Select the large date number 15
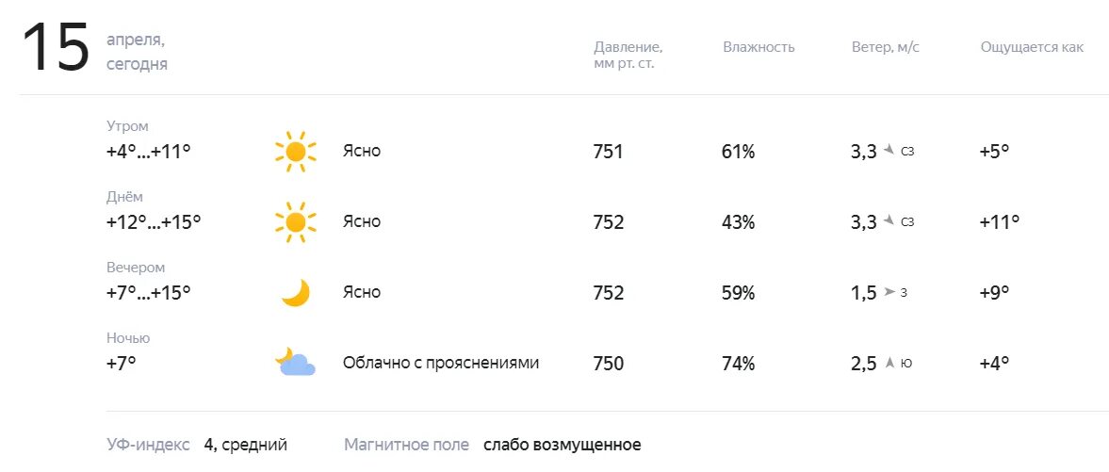This screenshot has width=1109, height=472. (56, 48)
